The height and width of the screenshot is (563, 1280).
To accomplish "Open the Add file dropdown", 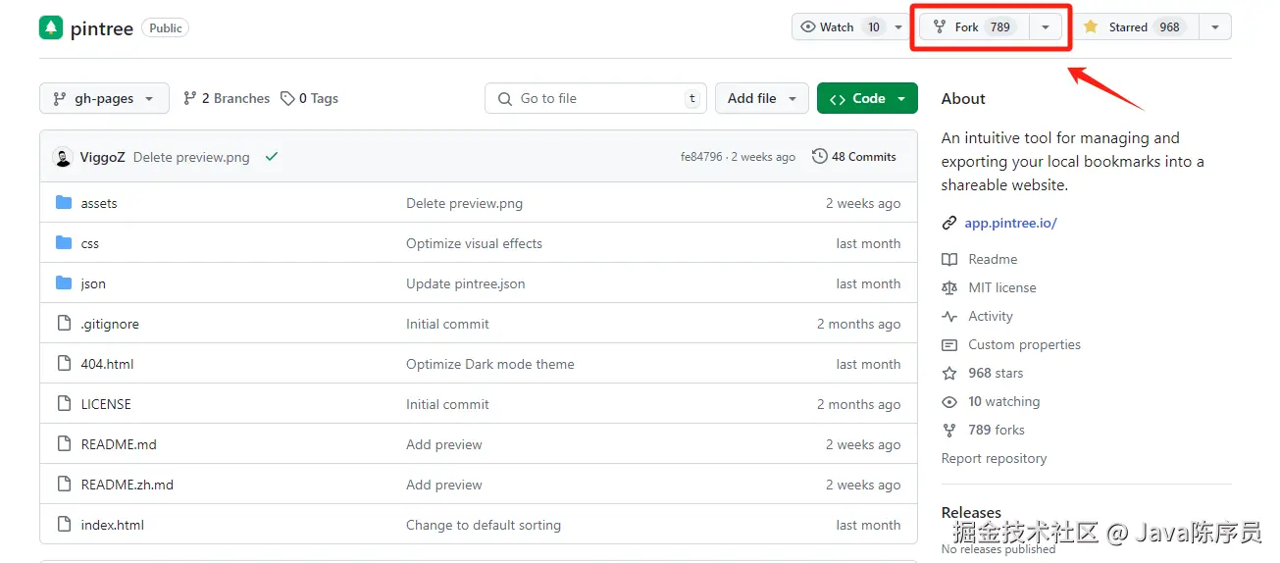I will [x=762, y=98].
